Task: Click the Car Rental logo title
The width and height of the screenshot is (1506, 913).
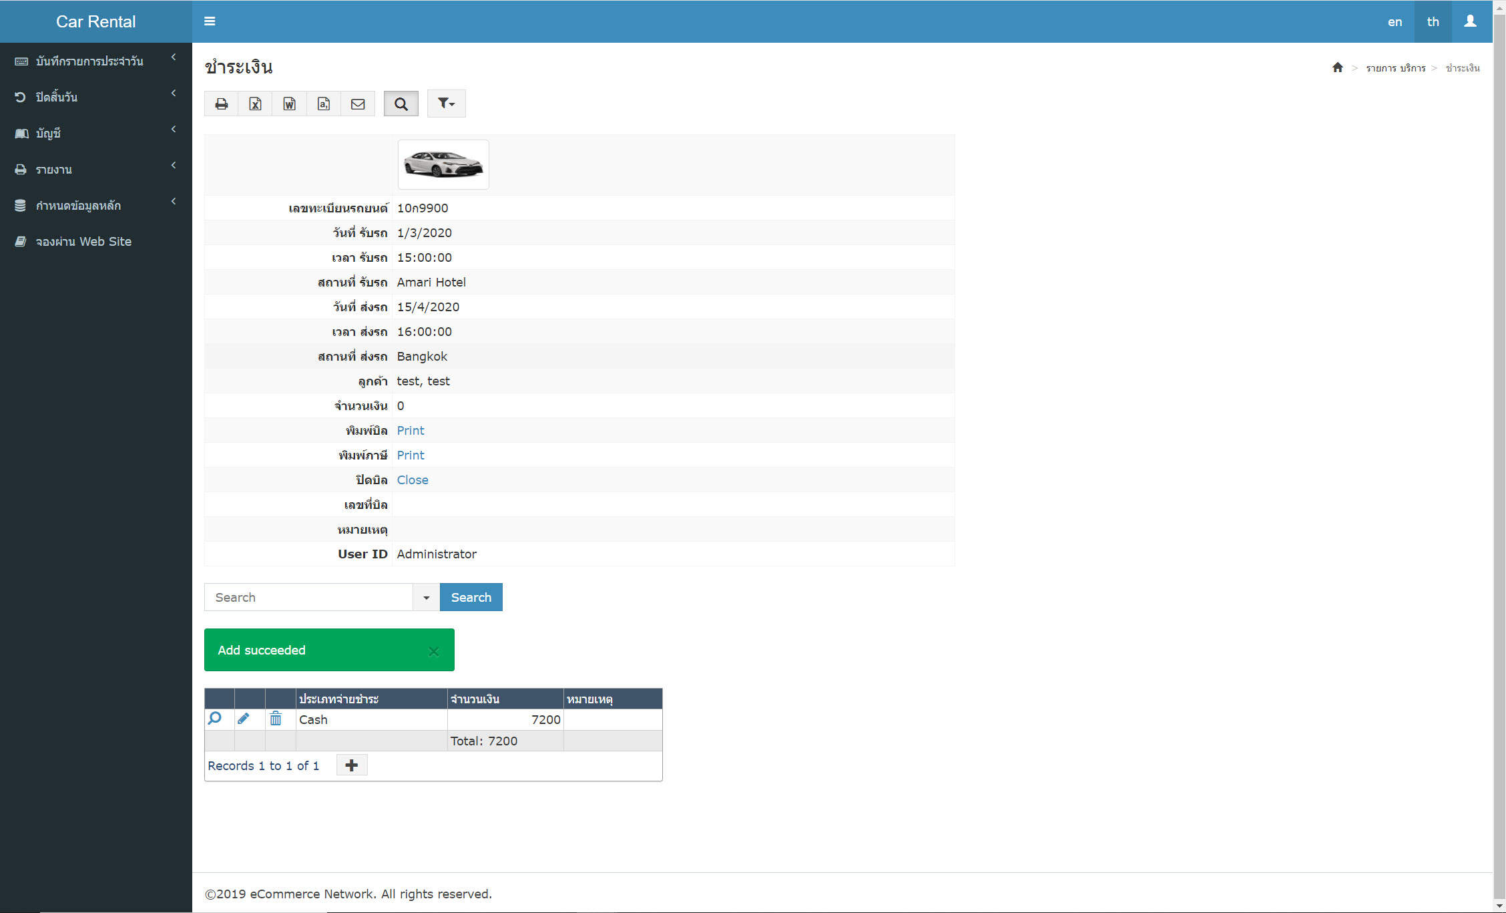Action: (x=96, y=21)
